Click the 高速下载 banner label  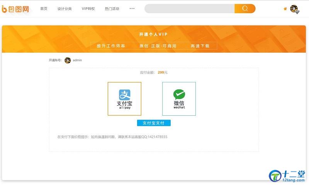coord(200,46)
